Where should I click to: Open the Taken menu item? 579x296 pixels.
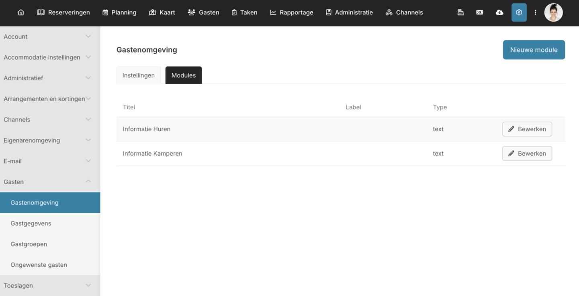pos(244,12)
